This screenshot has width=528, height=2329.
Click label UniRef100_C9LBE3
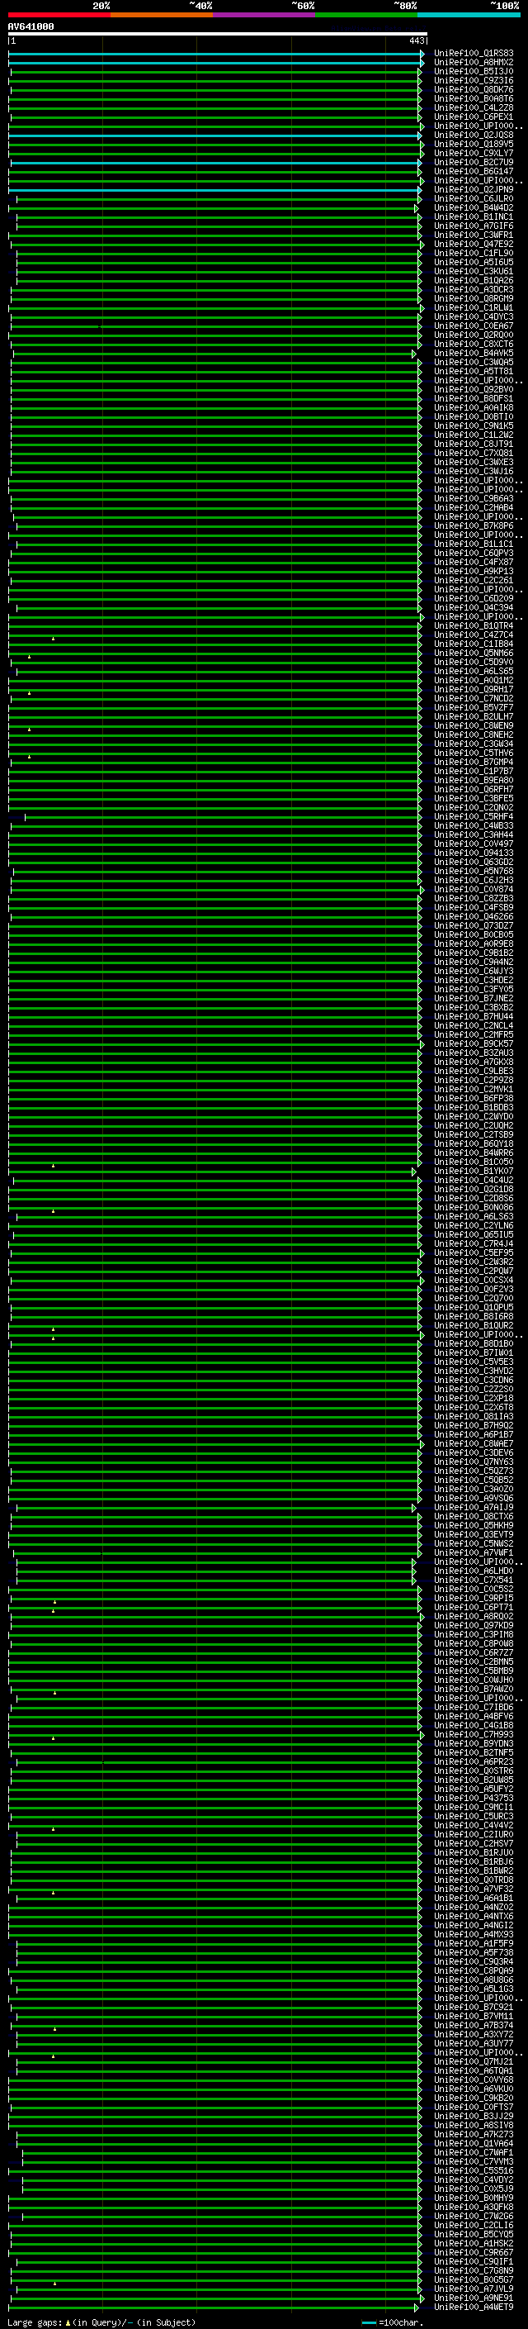(474, 1072)
